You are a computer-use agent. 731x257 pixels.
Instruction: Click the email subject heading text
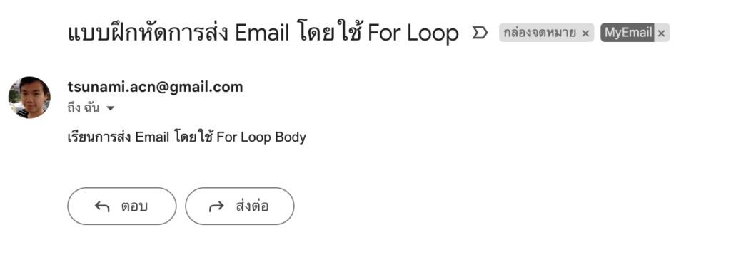pyautogui.click(x=263, y=33)
